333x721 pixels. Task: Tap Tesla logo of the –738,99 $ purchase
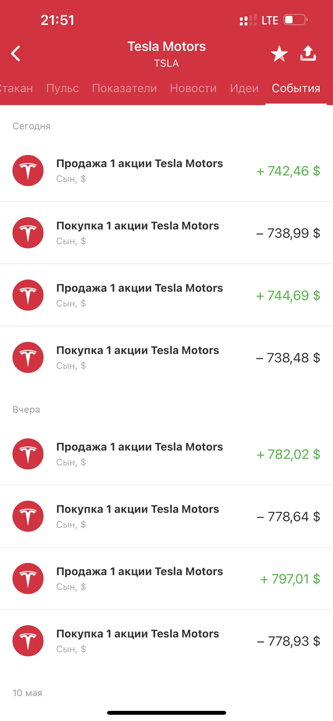(28, 233)
